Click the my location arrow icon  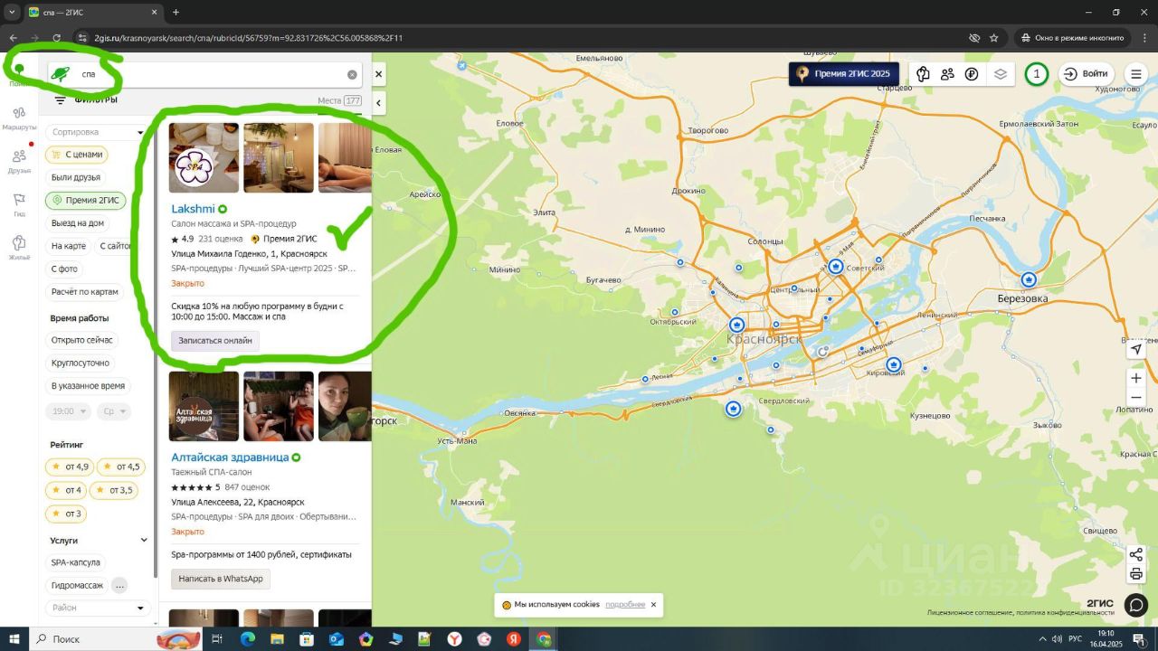click(1136, 350)
